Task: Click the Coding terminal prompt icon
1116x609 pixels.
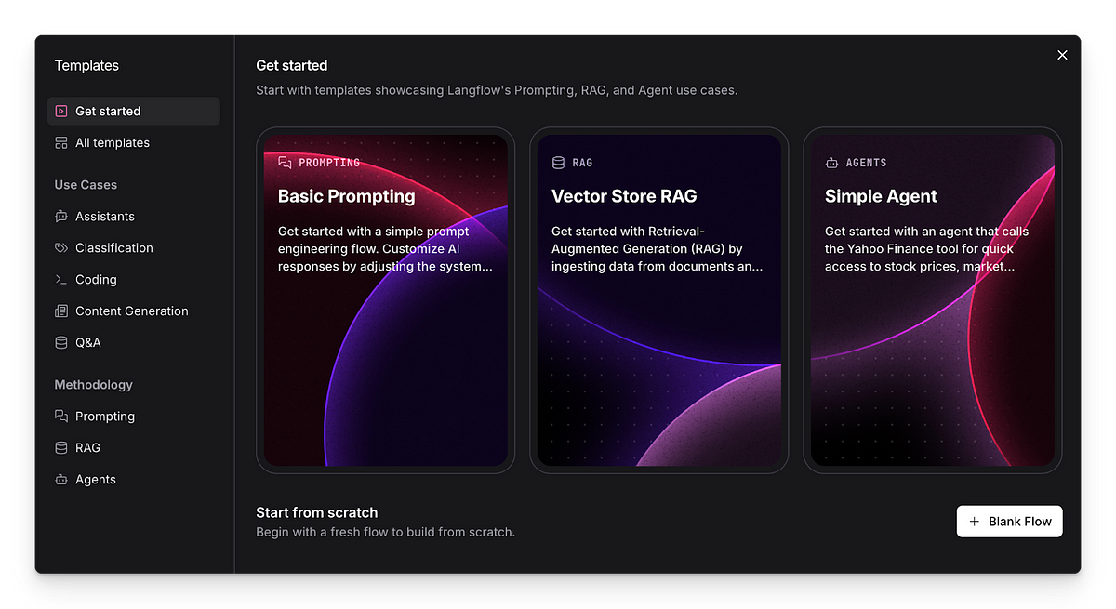Action: coord(61,280)
